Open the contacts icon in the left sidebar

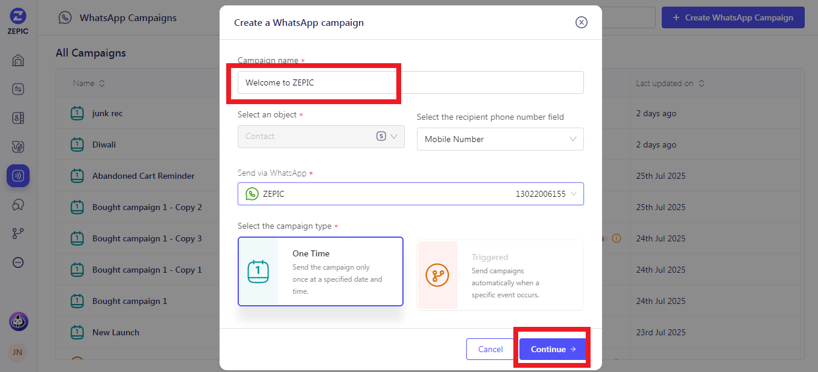point(18,118)
